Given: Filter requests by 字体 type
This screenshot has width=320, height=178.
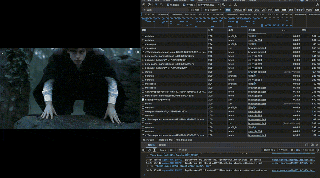Looking at the screenshot, I should pyautogui.click(x=270, y=10).
